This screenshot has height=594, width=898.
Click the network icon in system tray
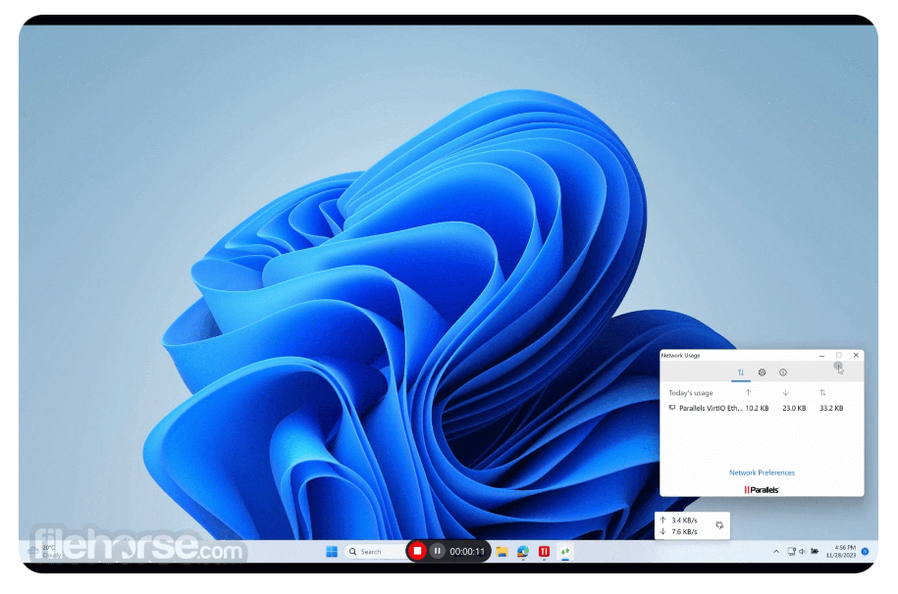791,552
